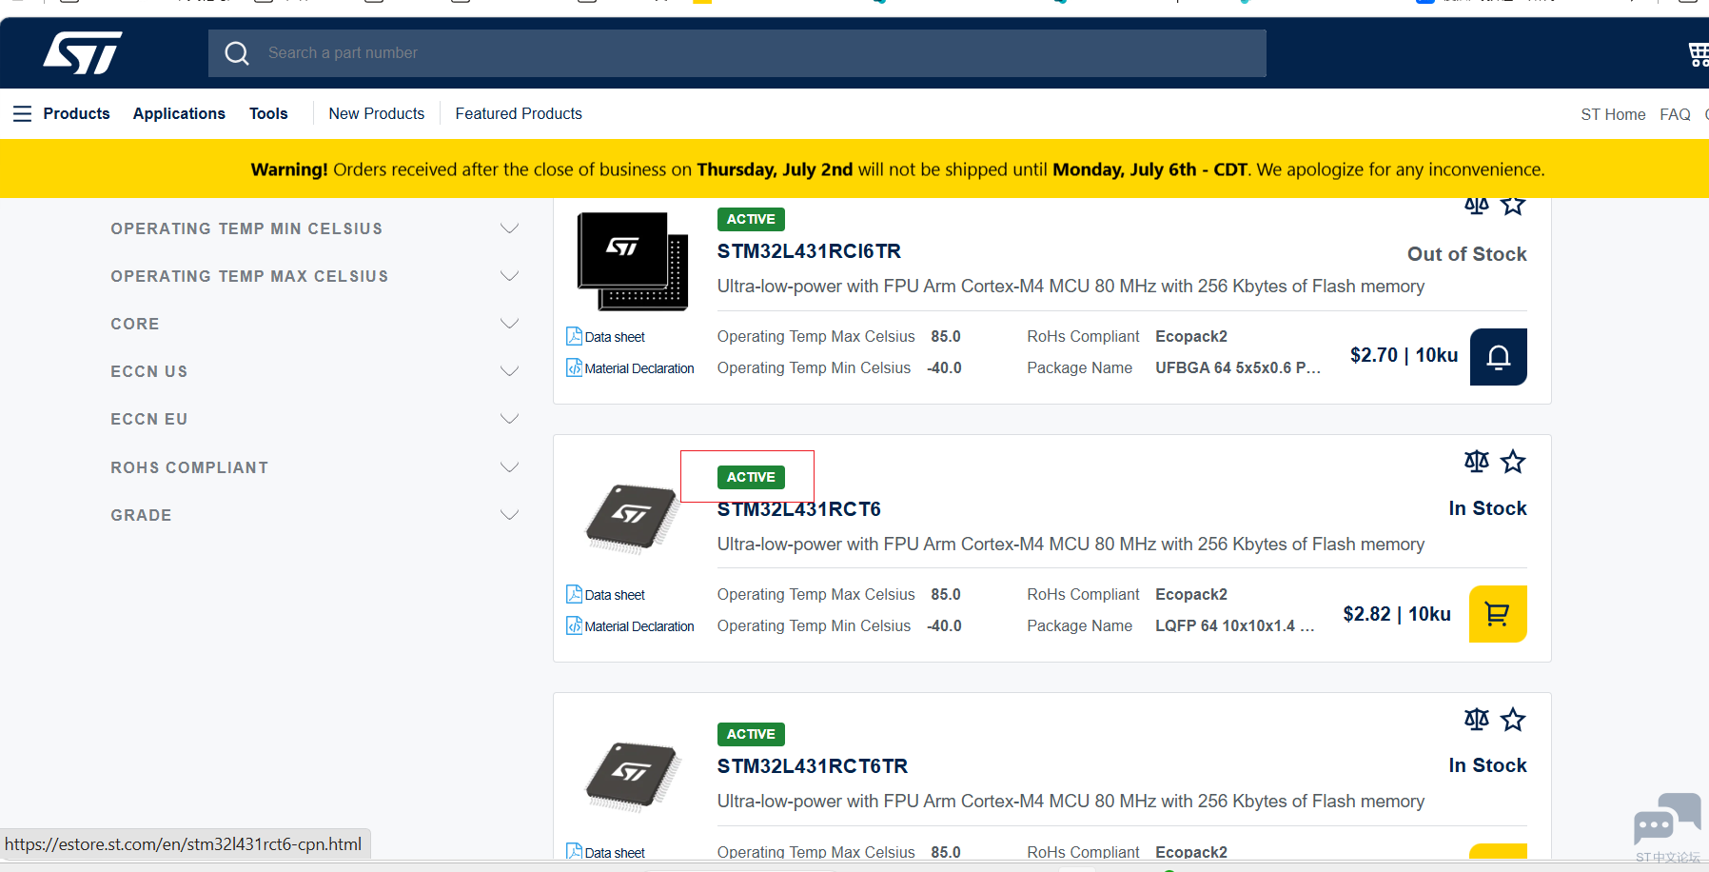Compare the STM32L431RCT6TR product
The image size is (1709, 872).
[x=1476, y=720]
